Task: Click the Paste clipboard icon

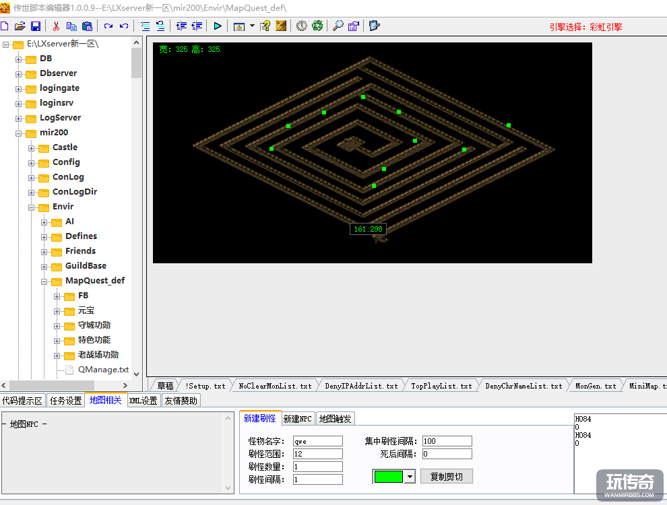Action: click(87, 26)
